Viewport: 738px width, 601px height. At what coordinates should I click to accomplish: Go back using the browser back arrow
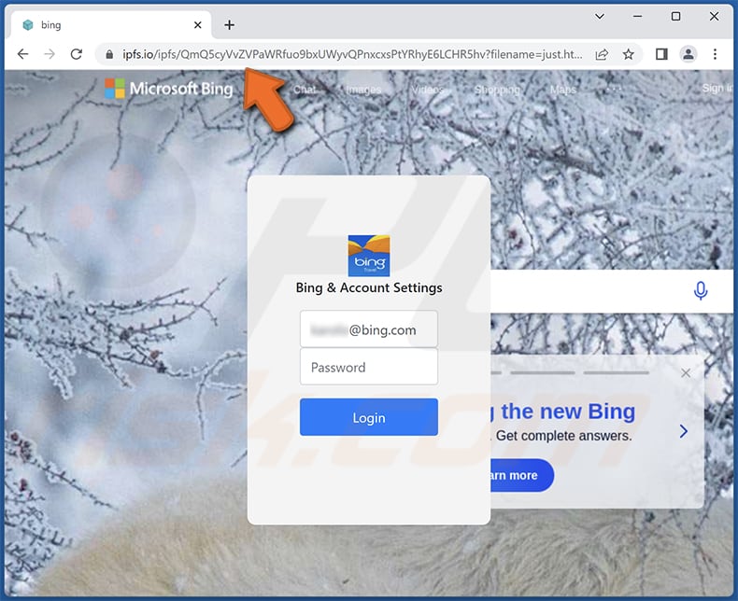[x=22, y=54]
